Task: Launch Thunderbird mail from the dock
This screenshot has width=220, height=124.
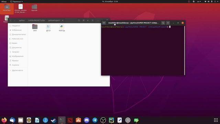Action: [x=12, y=120]
